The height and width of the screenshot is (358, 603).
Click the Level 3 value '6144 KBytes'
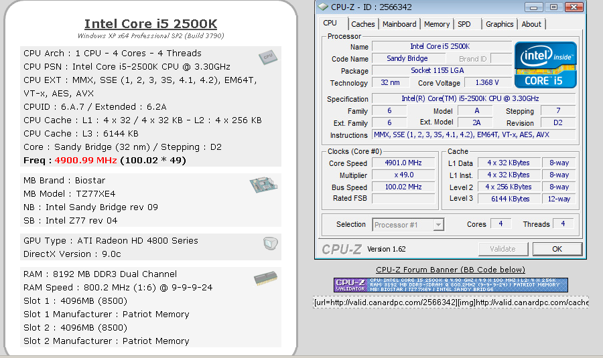tap(509, 199)
